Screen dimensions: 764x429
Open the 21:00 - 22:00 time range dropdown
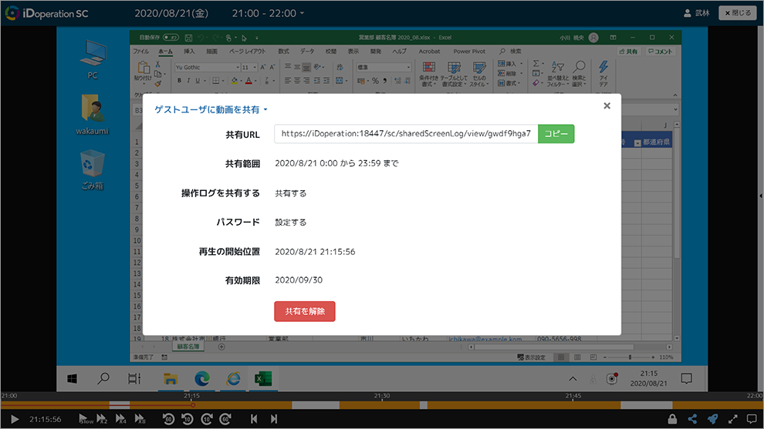coord(268,13)
